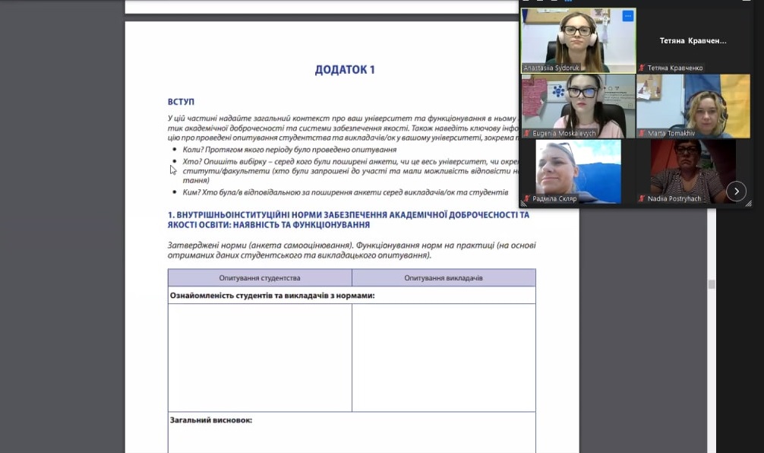This screenshot has height=453, width=764.
Task: Select Тетяна Кравчен... large name tile
Action: coord(693,40)
